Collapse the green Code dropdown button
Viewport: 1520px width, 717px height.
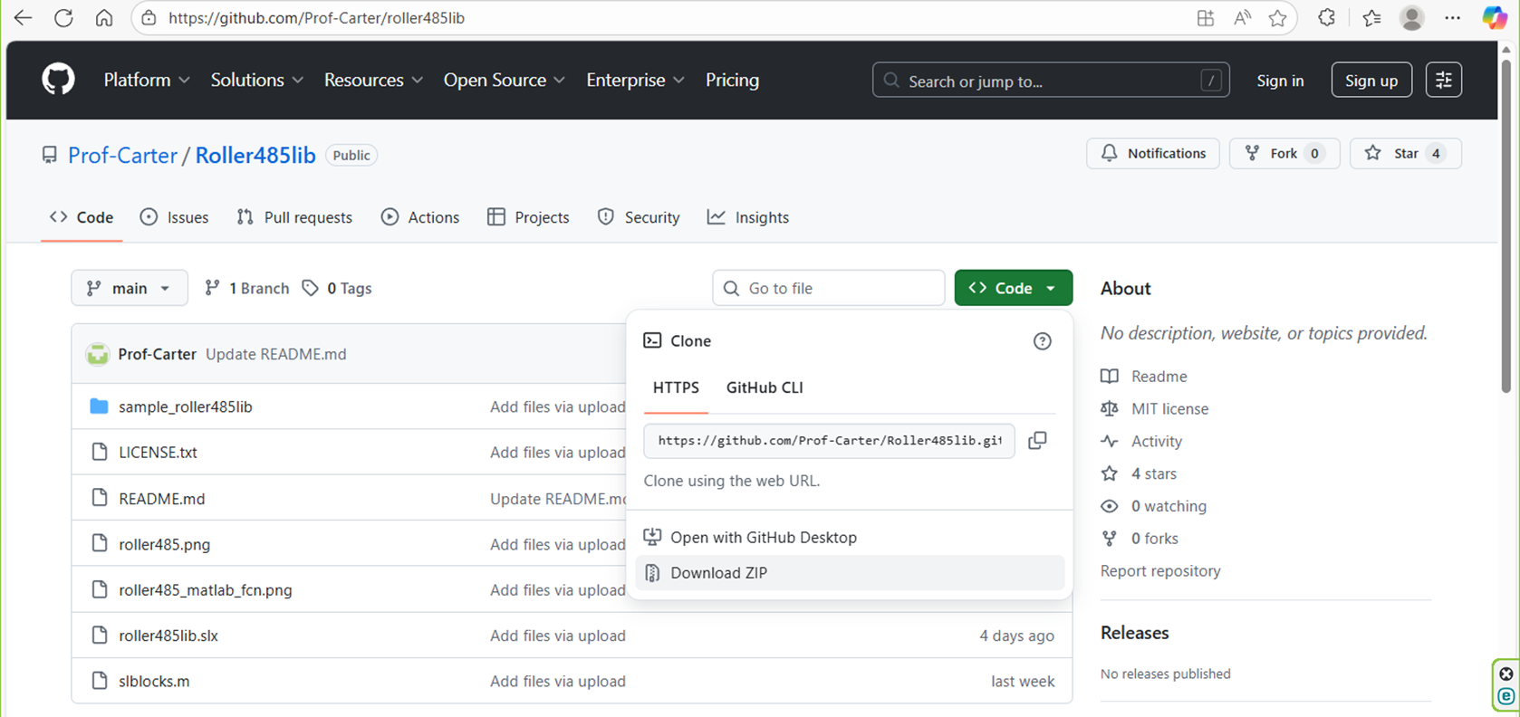point(1013,288)
